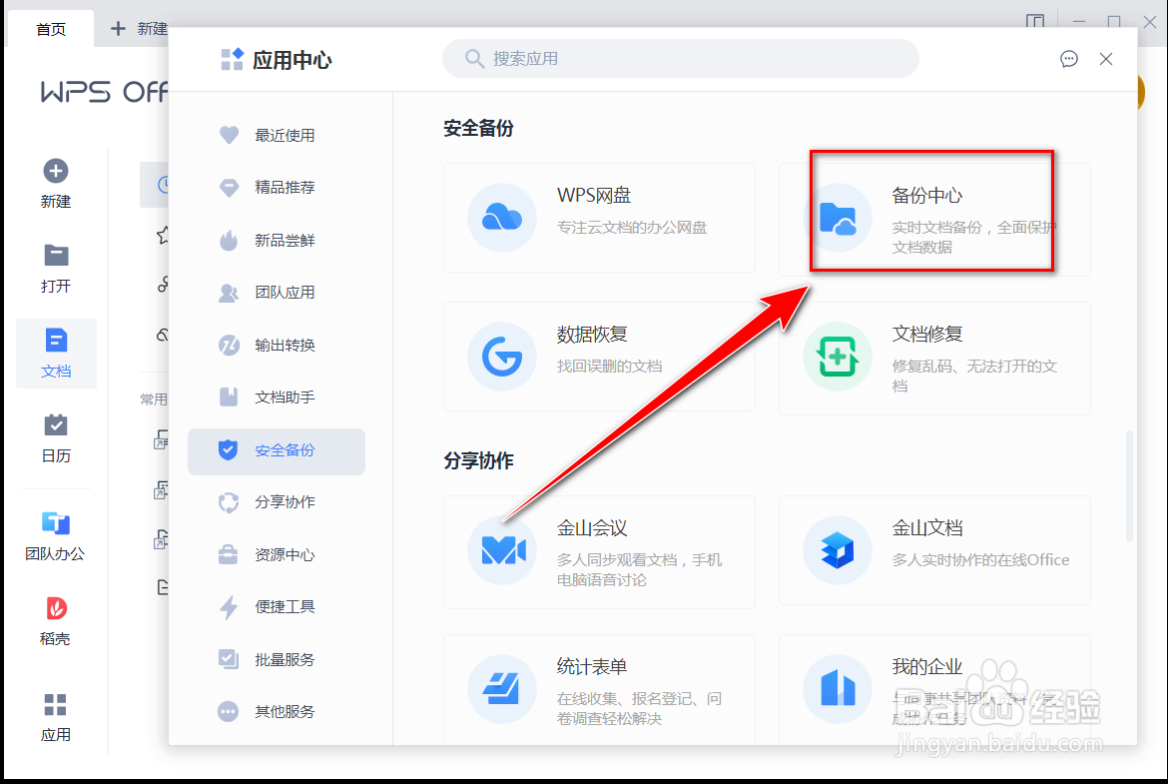This screenshot has height=784, width=1168.
Task: Select 新品尝鲜 category
Action: pos(277,240)
